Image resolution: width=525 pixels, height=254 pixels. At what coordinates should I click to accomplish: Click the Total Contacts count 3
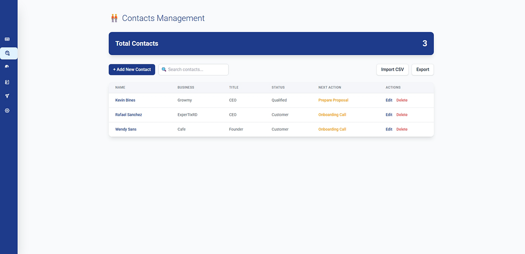425,43
